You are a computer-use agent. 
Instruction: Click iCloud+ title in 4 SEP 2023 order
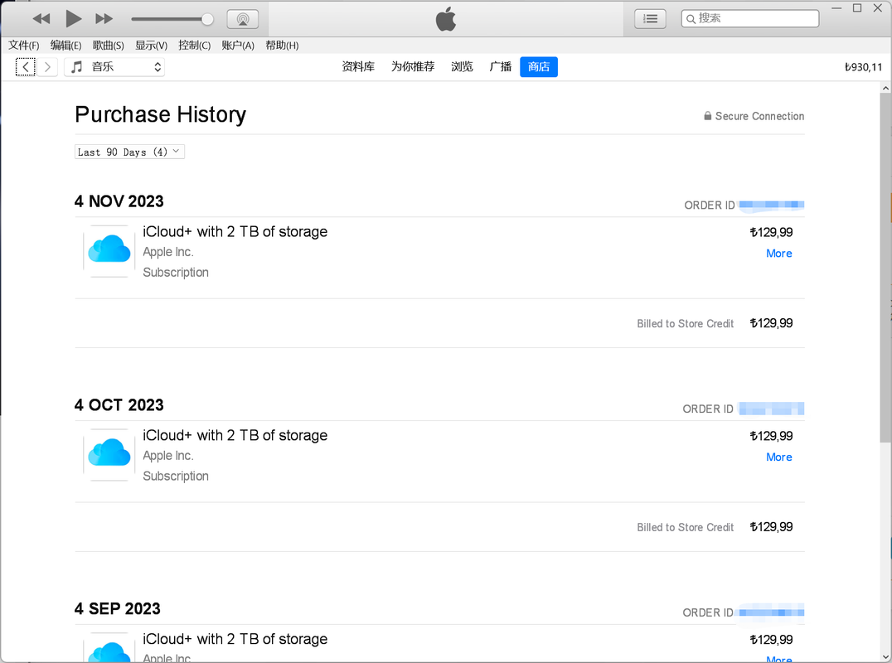tap(235, 638)
